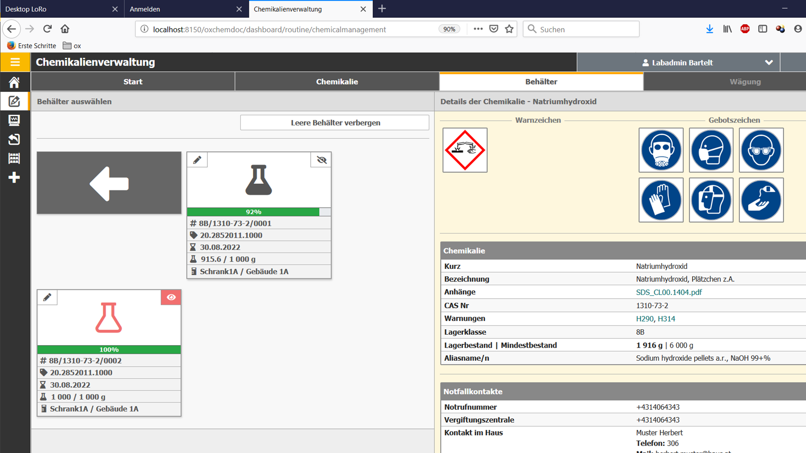Click the corrosive hazard warning pictogram
The width and height of the screenshot is (806, 453).
465,150
